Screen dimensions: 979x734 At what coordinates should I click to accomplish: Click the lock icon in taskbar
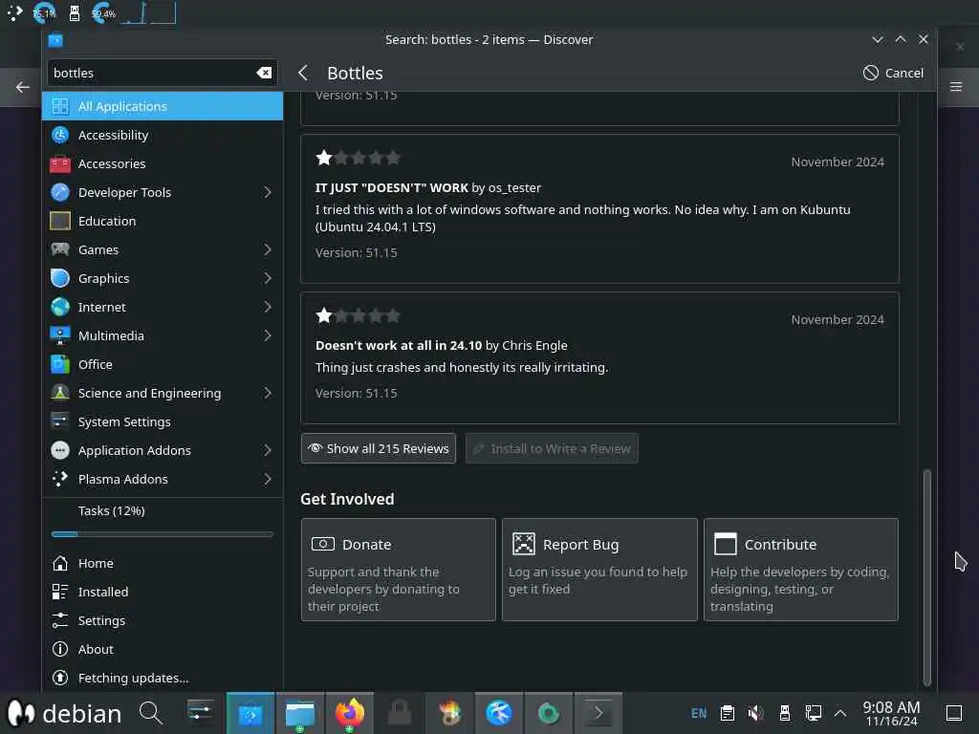click(x=400, y=713)
